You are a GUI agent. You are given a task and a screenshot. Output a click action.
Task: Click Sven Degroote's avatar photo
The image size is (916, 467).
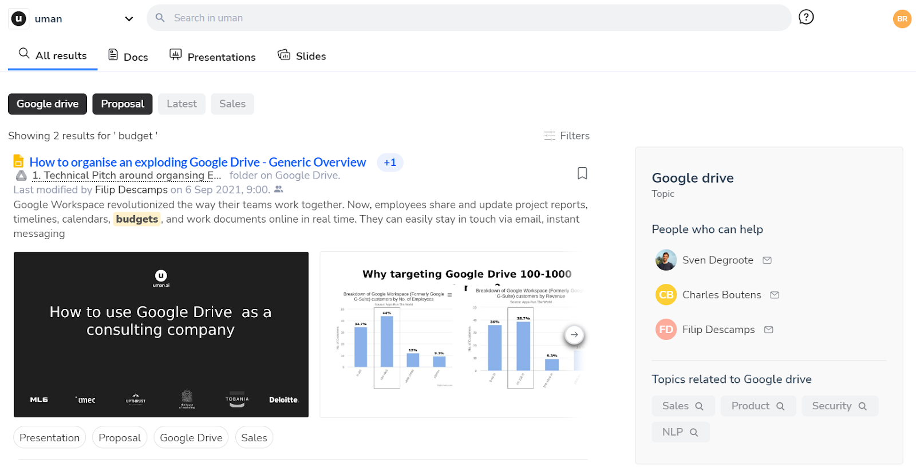coord(666,260)
